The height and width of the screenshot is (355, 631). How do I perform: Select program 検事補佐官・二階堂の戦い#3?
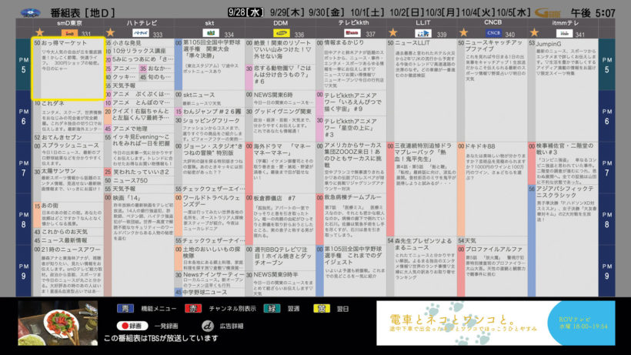coord(563,163)
